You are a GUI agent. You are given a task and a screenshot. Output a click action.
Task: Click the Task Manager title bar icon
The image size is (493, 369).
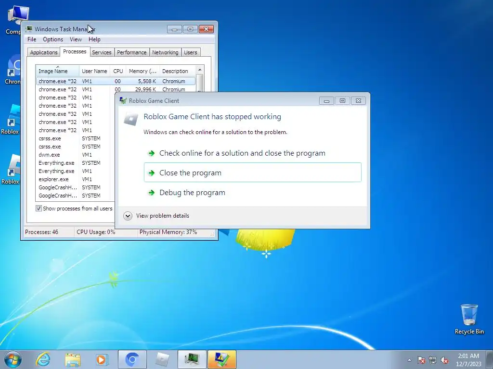point(29,29)
